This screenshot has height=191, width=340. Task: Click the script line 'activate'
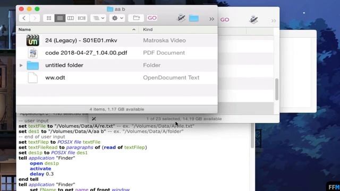[40, 169]
